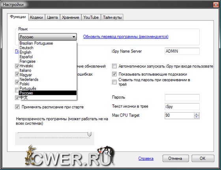The width and height of the screenshot is (221, 170).
Task: Toggle the ошибках error reporting checkbox
Action: [x=17, y=74]
